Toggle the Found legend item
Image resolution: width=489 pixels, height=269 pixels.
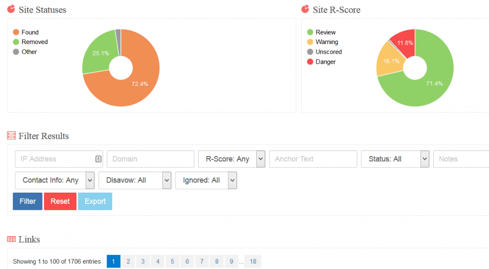coord(26,32)
